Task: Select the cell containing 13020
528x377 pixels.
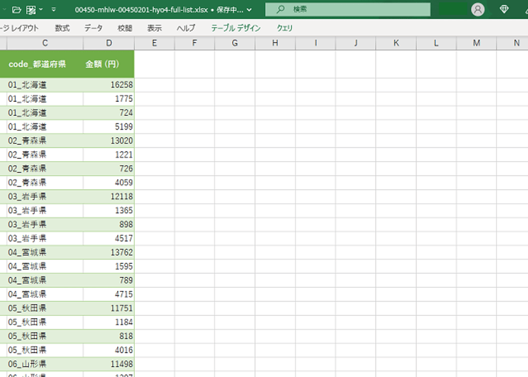Action: click(x=109, y=141)
